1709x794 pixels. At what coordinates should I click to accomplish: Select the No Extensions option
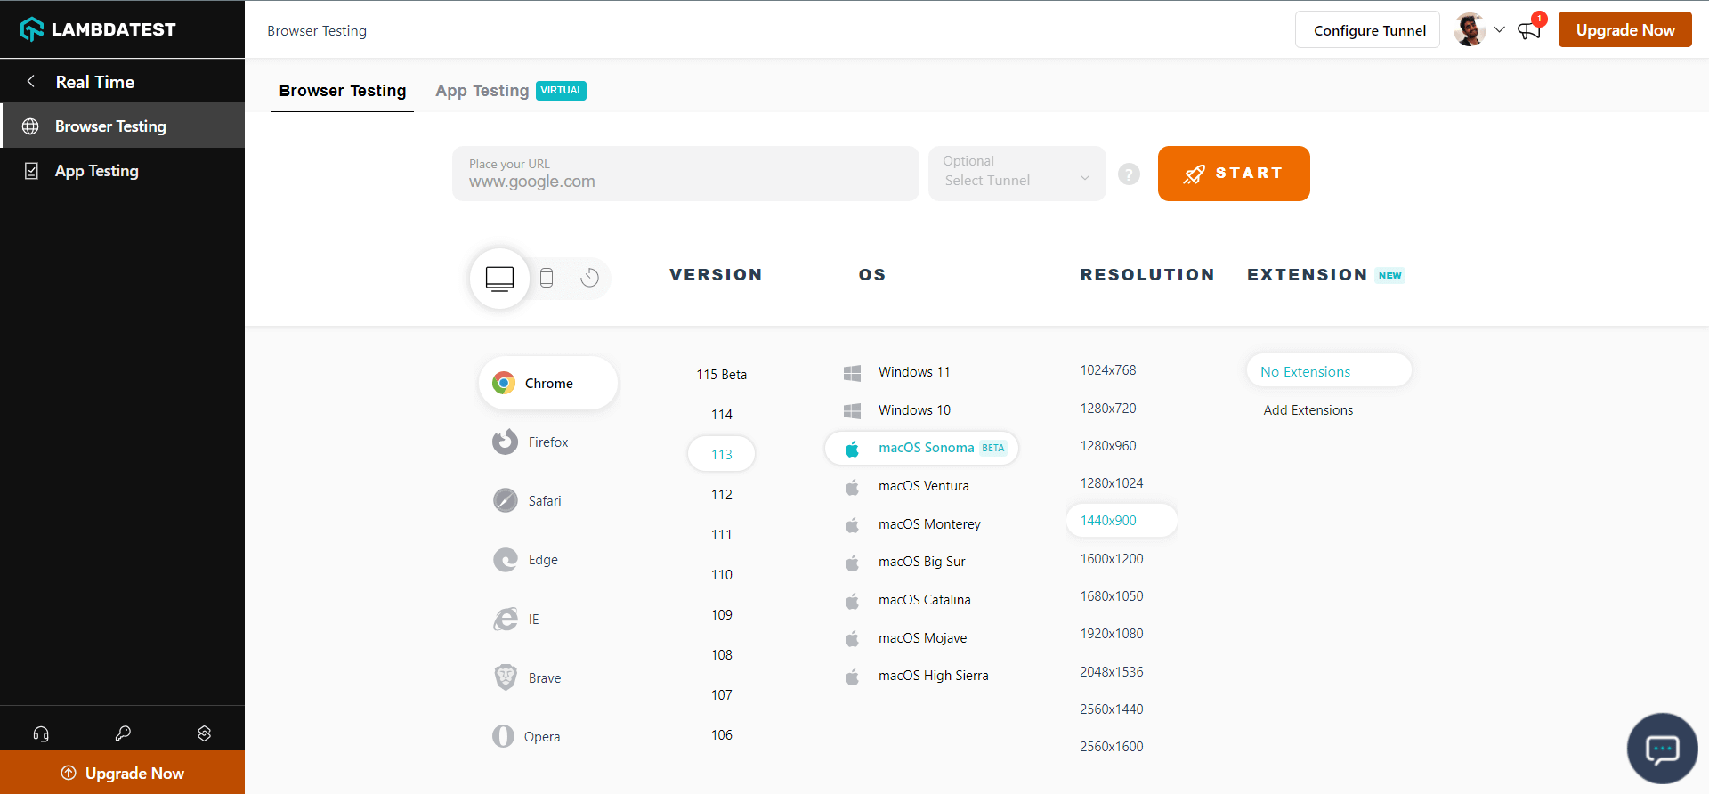pos(1329,371)
